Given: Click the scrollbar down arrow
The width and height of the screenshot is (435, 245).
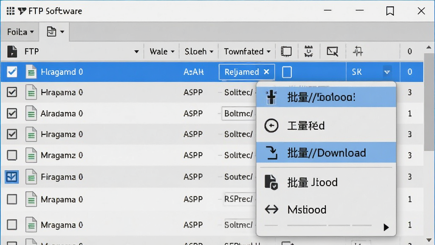Looking at the screenshot, I should click(429, 240).
